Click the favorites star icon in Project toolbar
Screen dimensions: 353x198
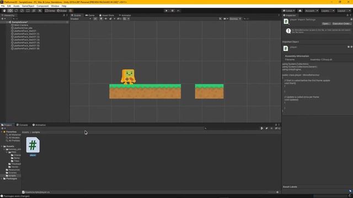271,128
